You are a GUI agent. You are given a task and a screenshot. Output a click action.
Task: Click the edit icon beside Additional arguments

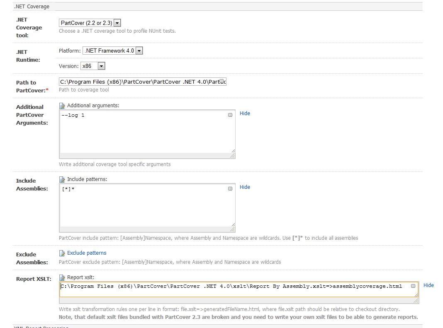point(62,106)
